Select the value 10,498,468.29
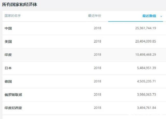Screen dimensions: 166x119 146,55
